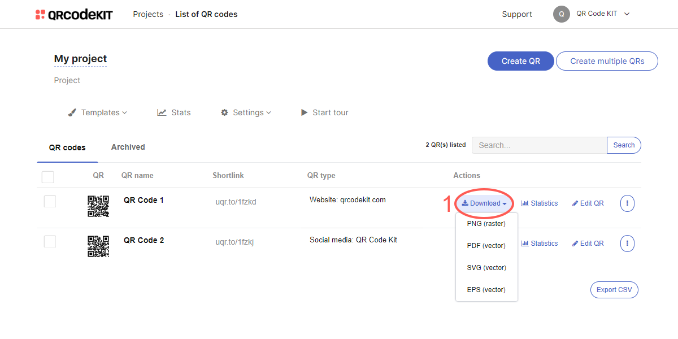Select the checkbox for QR Code 2
678x339 pixels.
(x=50, y=241)
